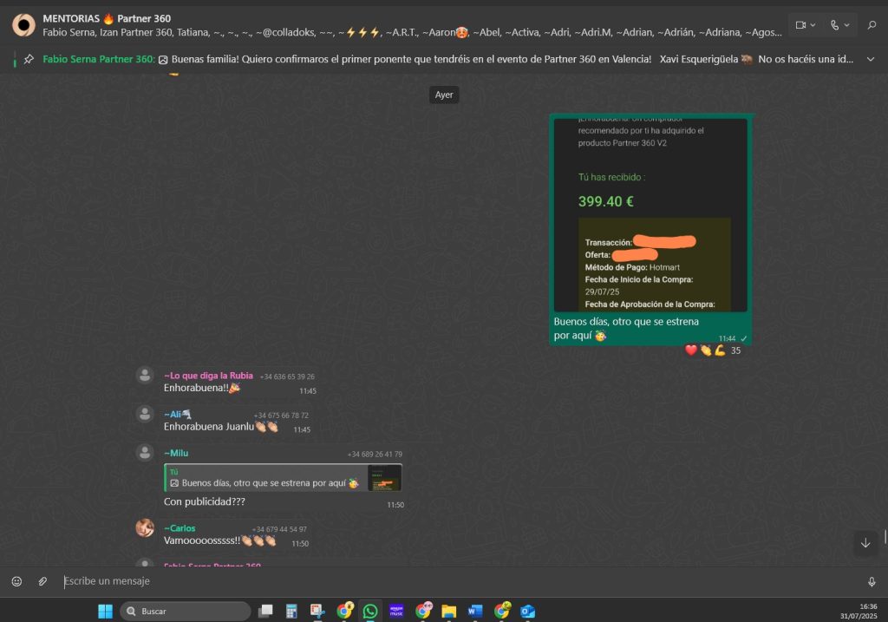Open the pinned message from Fabio Serna
888x622 pixels.
(434, 59)
